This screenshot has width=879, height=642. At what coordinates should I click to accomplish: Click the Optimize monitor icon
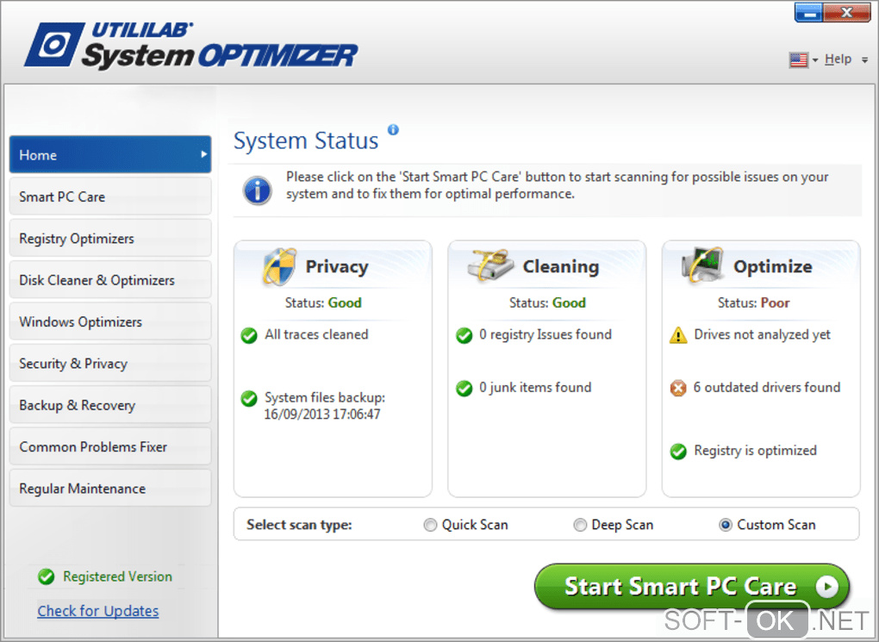(x=701, y=265)
